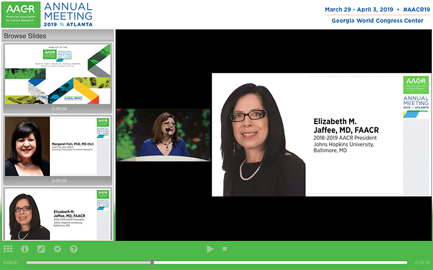This screenshot has width=433, height=270.
Task: Click the 0:00:00 slide timestamp
Action: coord(60,109)
